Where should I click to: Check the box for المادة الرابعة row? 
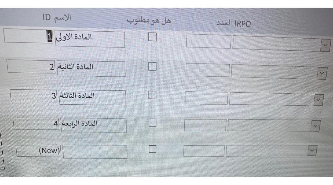152,123
